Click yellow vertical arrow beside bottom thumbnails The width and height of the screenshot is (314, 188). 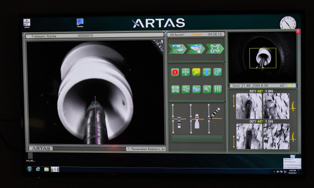pos(234,142)
